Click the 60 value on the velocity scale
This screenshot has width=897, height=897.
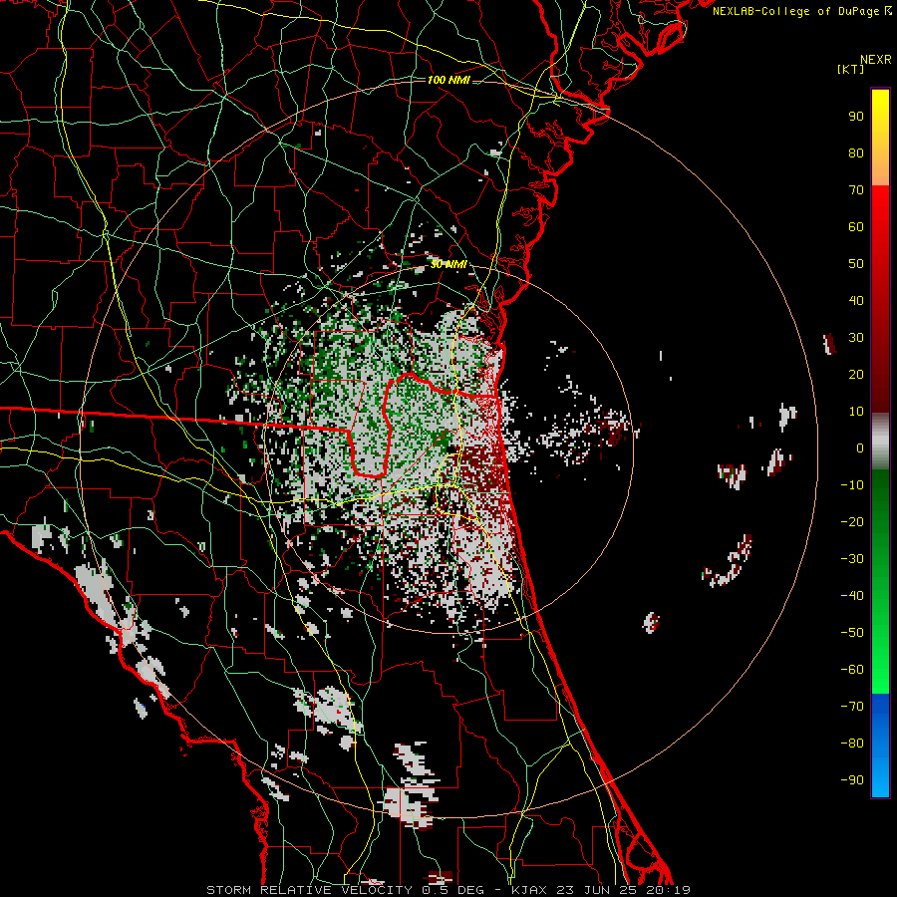point(856,227)
